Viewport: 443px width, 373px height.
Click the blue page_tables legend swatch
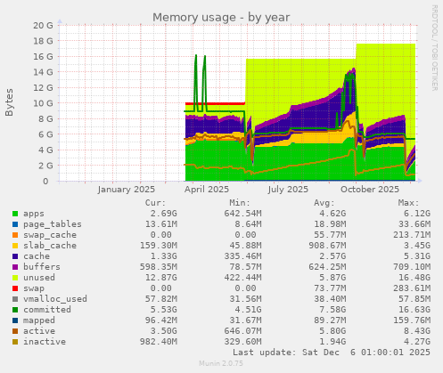pyautogui.click(x=15, y=224)
